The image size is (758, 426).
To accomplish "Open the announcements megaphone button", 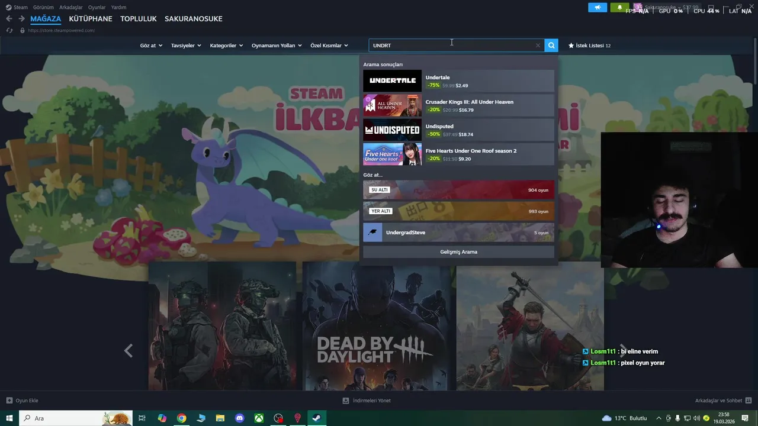I will tap(598, 7).
